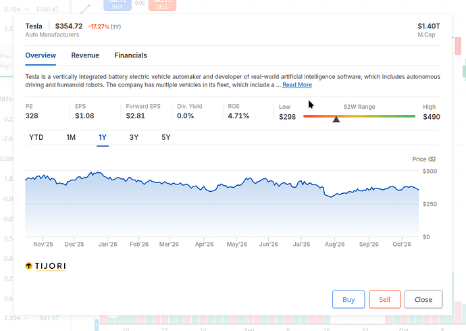
Task: Click the Tesla price $354.72
Action: [69, 26]
